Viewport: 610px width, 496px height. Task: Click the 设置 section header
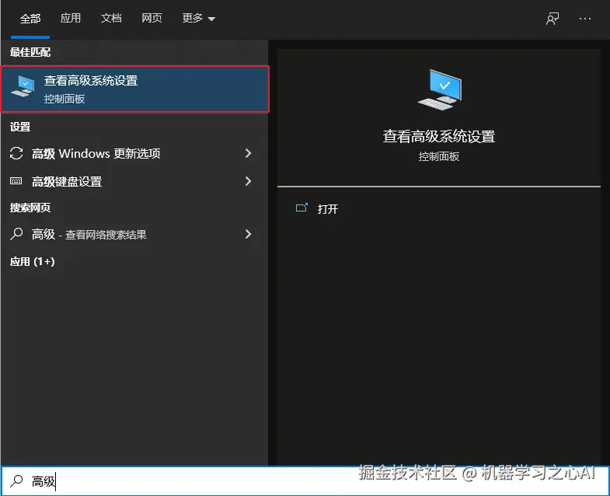[x=20, y=127]
